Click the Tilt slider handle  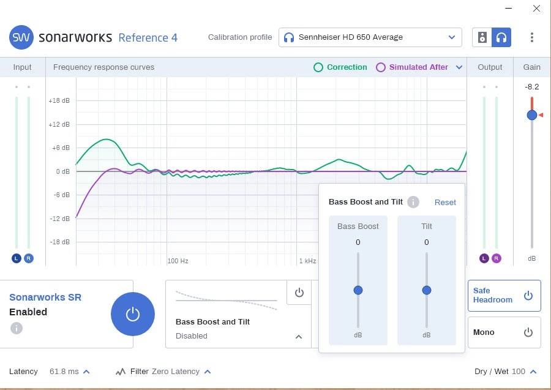point(426,290)
